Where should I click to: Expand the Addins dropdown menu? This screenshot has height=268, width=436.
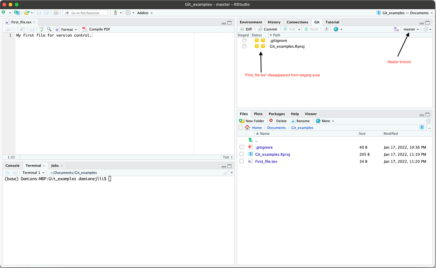pyautogui.click(x=145, y=13)
